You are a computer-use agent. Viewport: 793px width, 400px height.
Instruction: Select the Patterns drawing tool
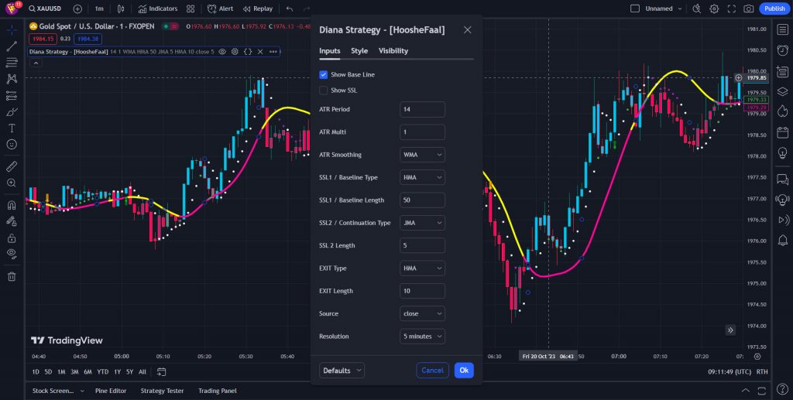[x=12, y=79]
